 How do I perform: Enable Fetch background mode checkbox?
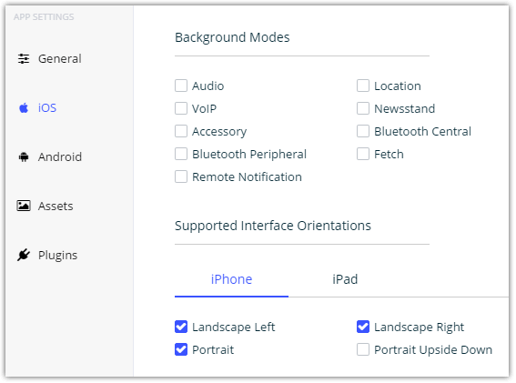[363, 154]
